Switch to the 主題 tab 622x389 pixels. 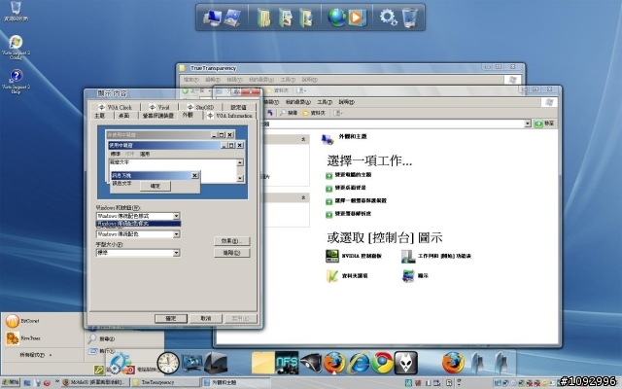coord(100,116)
